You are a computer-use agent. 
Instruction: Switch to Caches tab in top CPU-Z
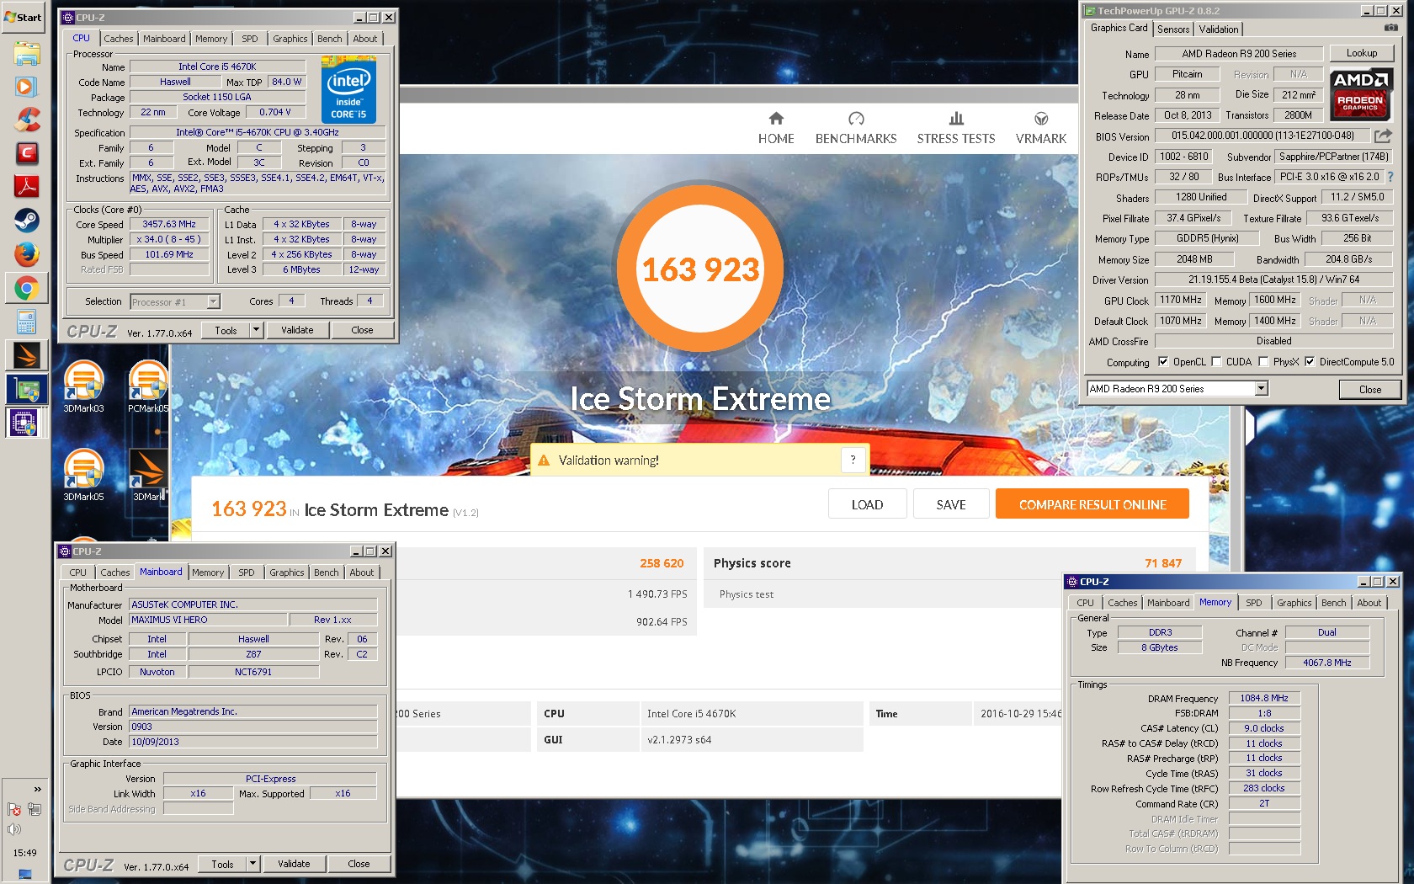click(x=119, y=39)
